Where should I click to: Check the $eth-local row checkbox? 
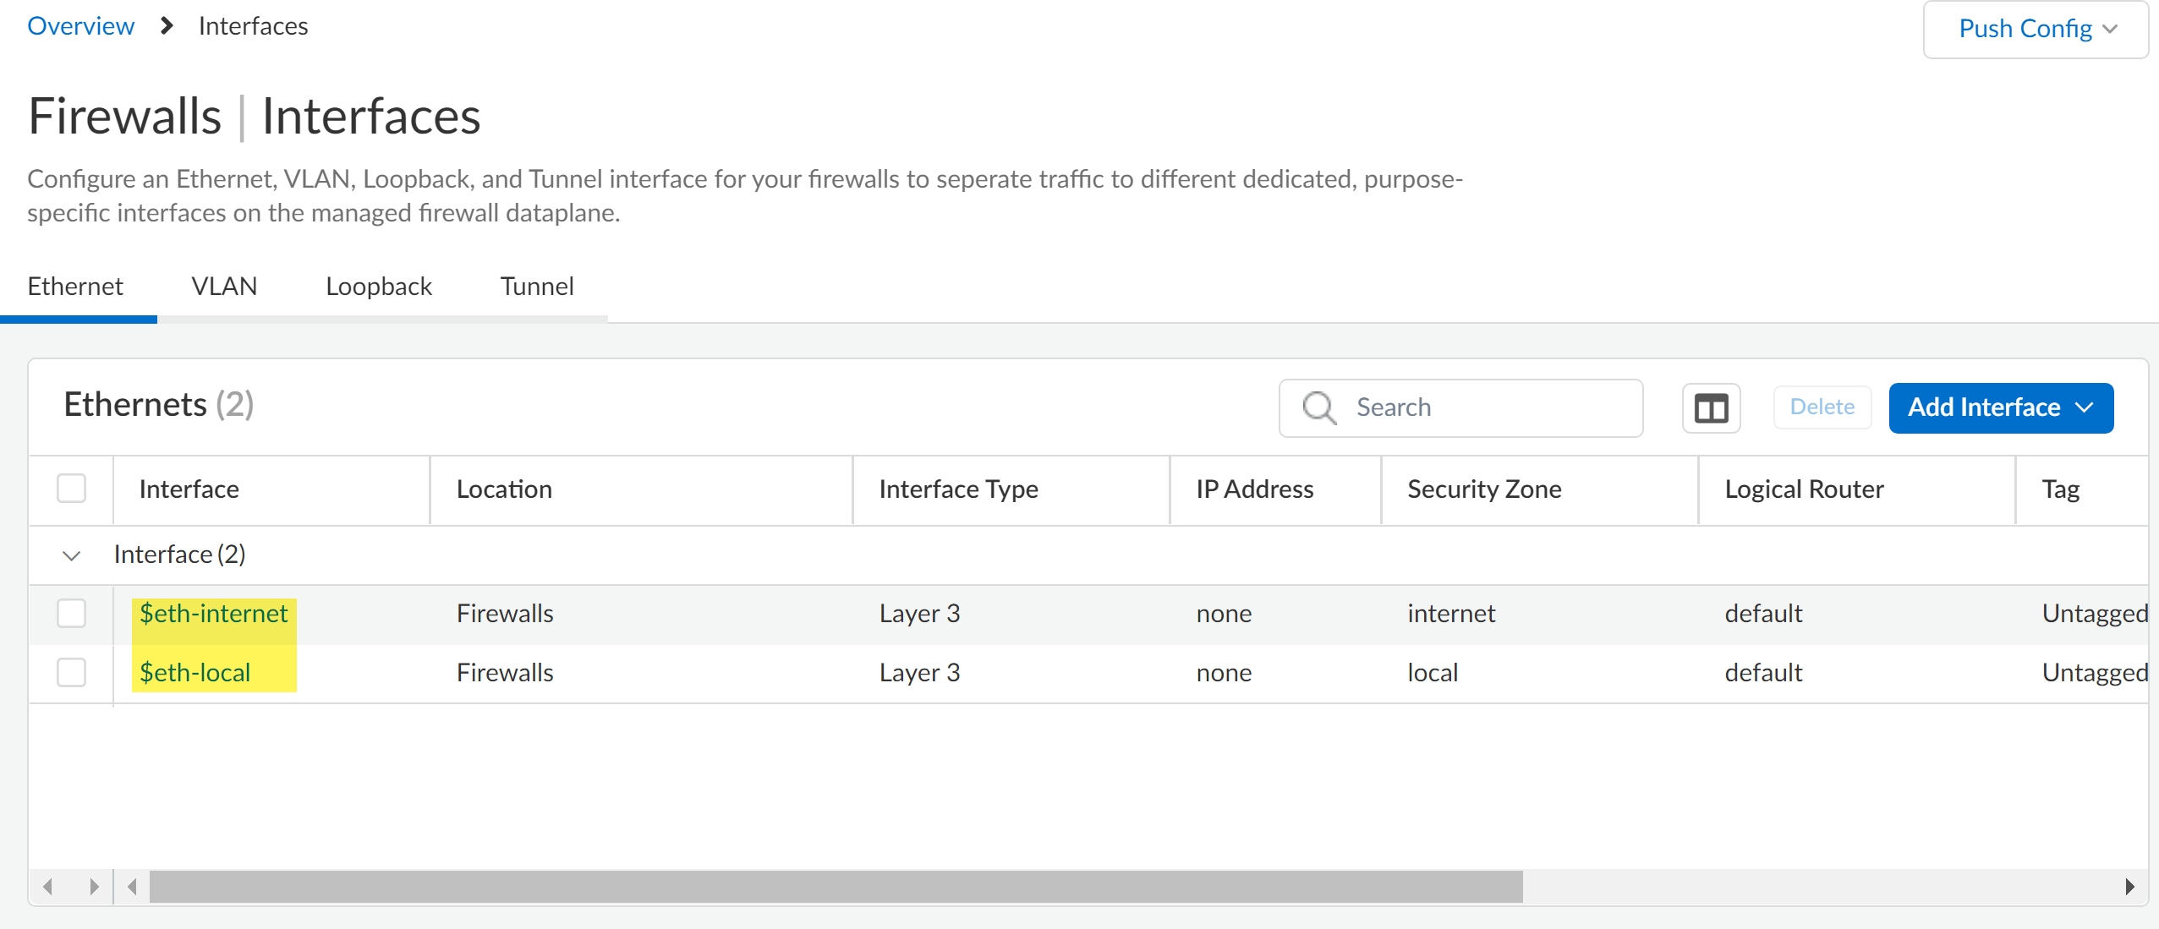click(x=71, y=672)
